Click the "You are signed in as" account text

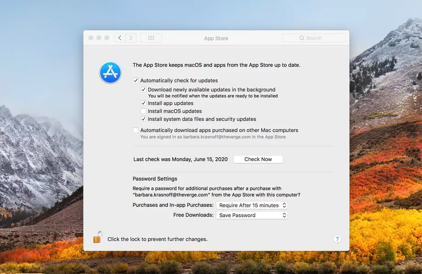coord(213,137)
